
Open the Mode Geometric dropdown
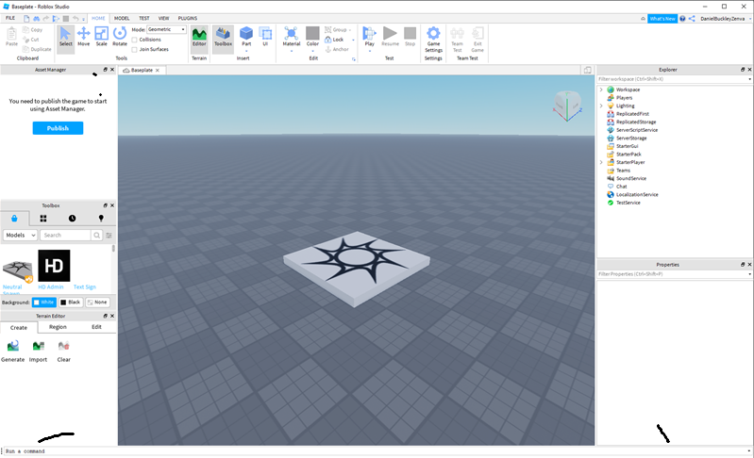point(166,29)
